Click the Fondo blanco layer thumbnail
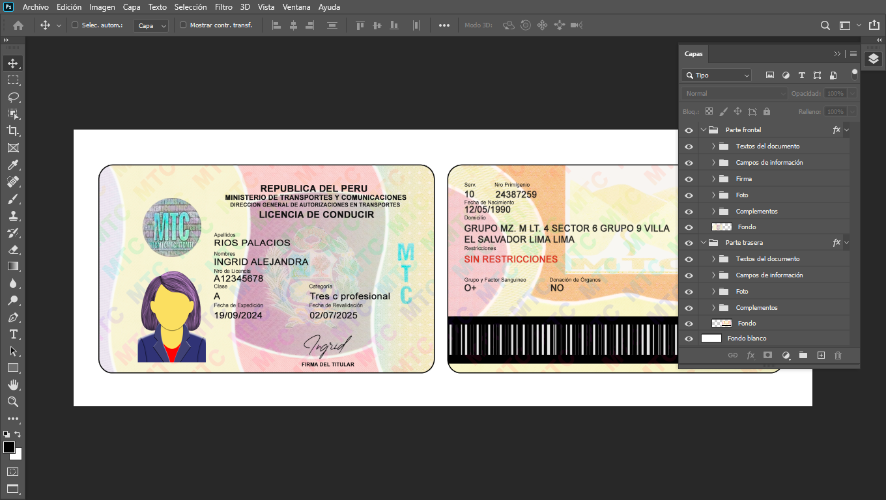Viewport: 886px width, 500px height. (711, 339)
